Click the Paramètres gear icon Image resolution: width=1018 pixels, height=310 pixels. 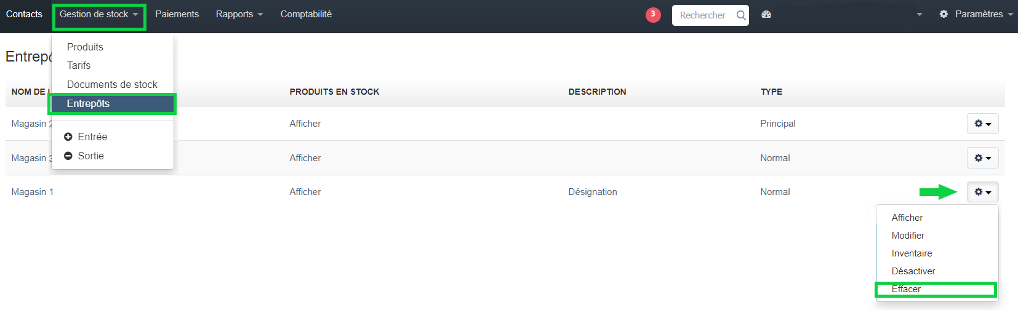click(944, 14)
